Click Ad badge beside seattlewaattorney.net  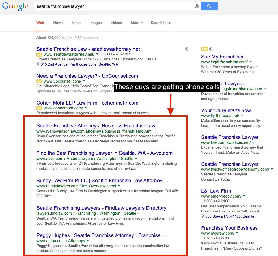[x=39, y=54]
